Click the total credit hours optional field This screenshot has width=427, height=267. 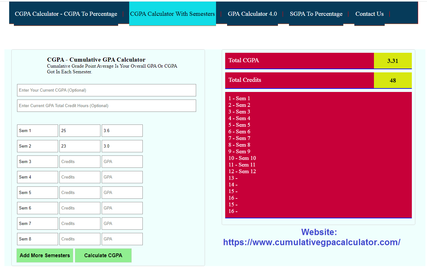[x=106, y=106]
